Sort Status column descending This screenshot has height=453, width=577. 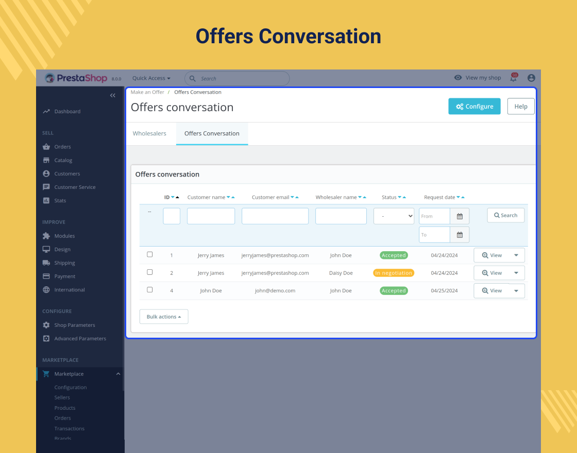400,198
